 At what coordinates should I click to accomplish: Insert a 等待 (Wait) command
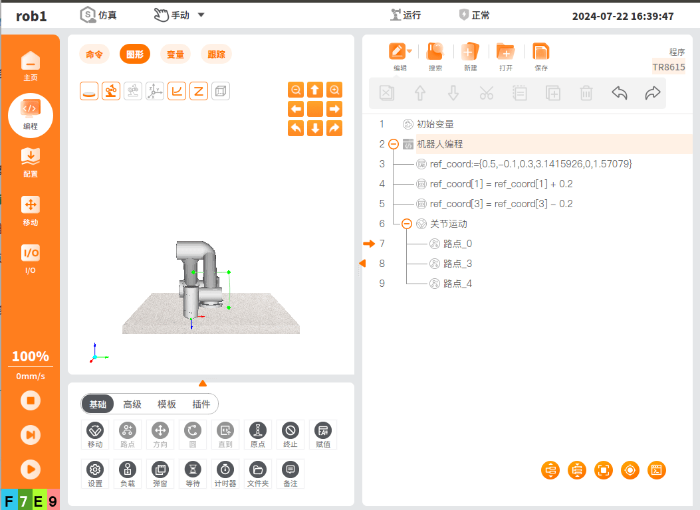193,473
